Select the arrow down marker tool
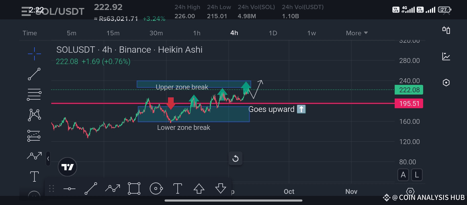This screenshot has width=467, height=205. coord(221,188)
